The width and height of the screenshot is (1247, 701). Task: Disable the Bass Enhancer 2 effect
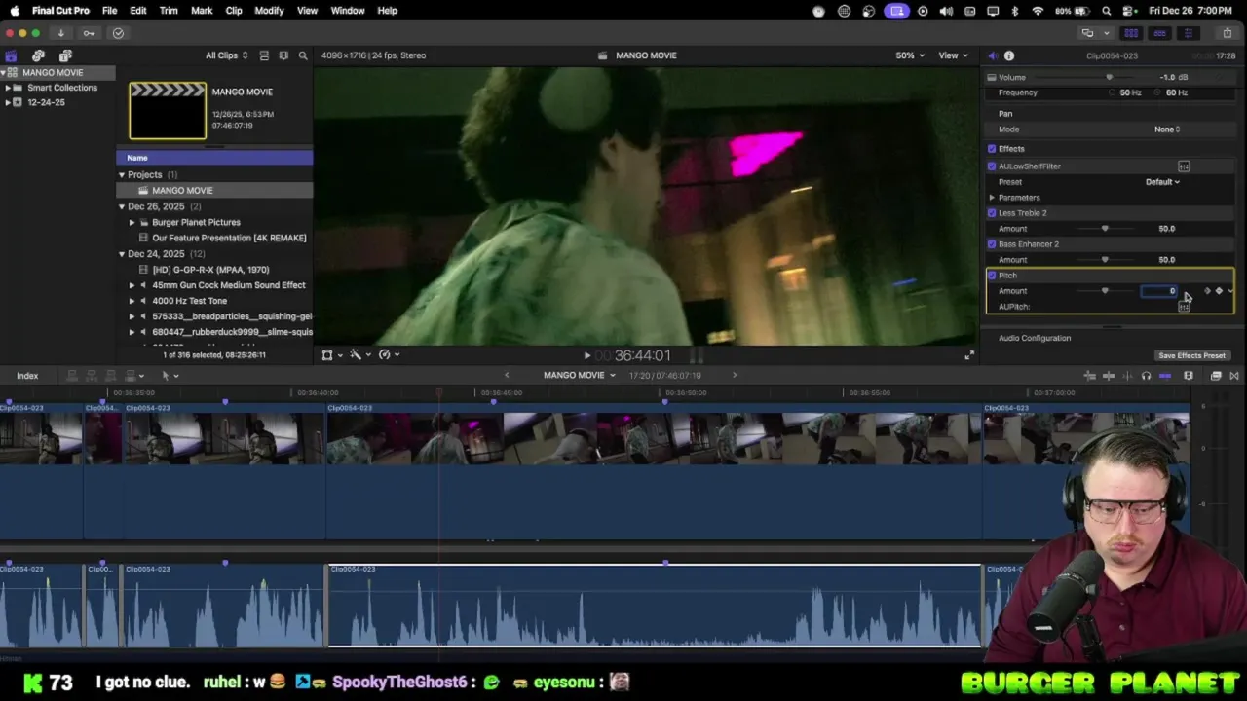tap(992, 244)
